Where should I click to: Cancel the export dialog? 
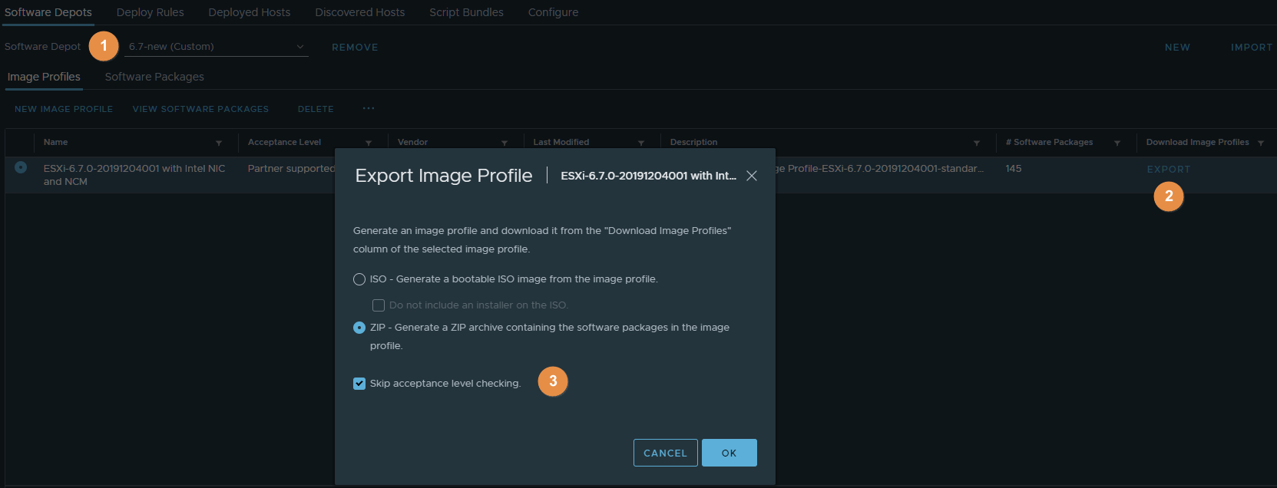pyautogui.click(x=665, y=453)
